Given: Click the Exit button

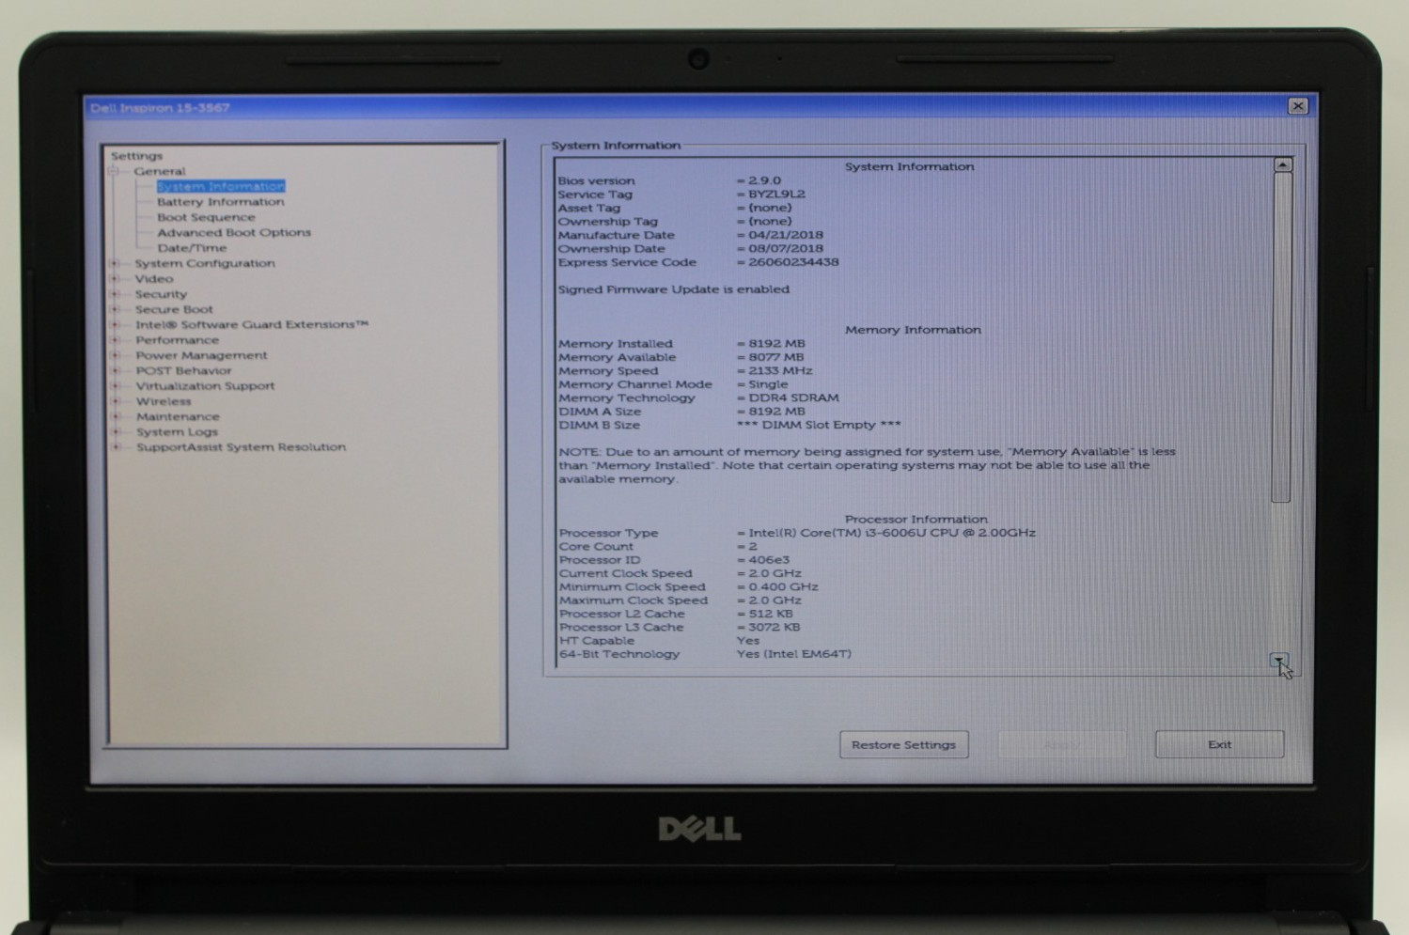Looking at the screenshot, I should [x=1219, y=744].
